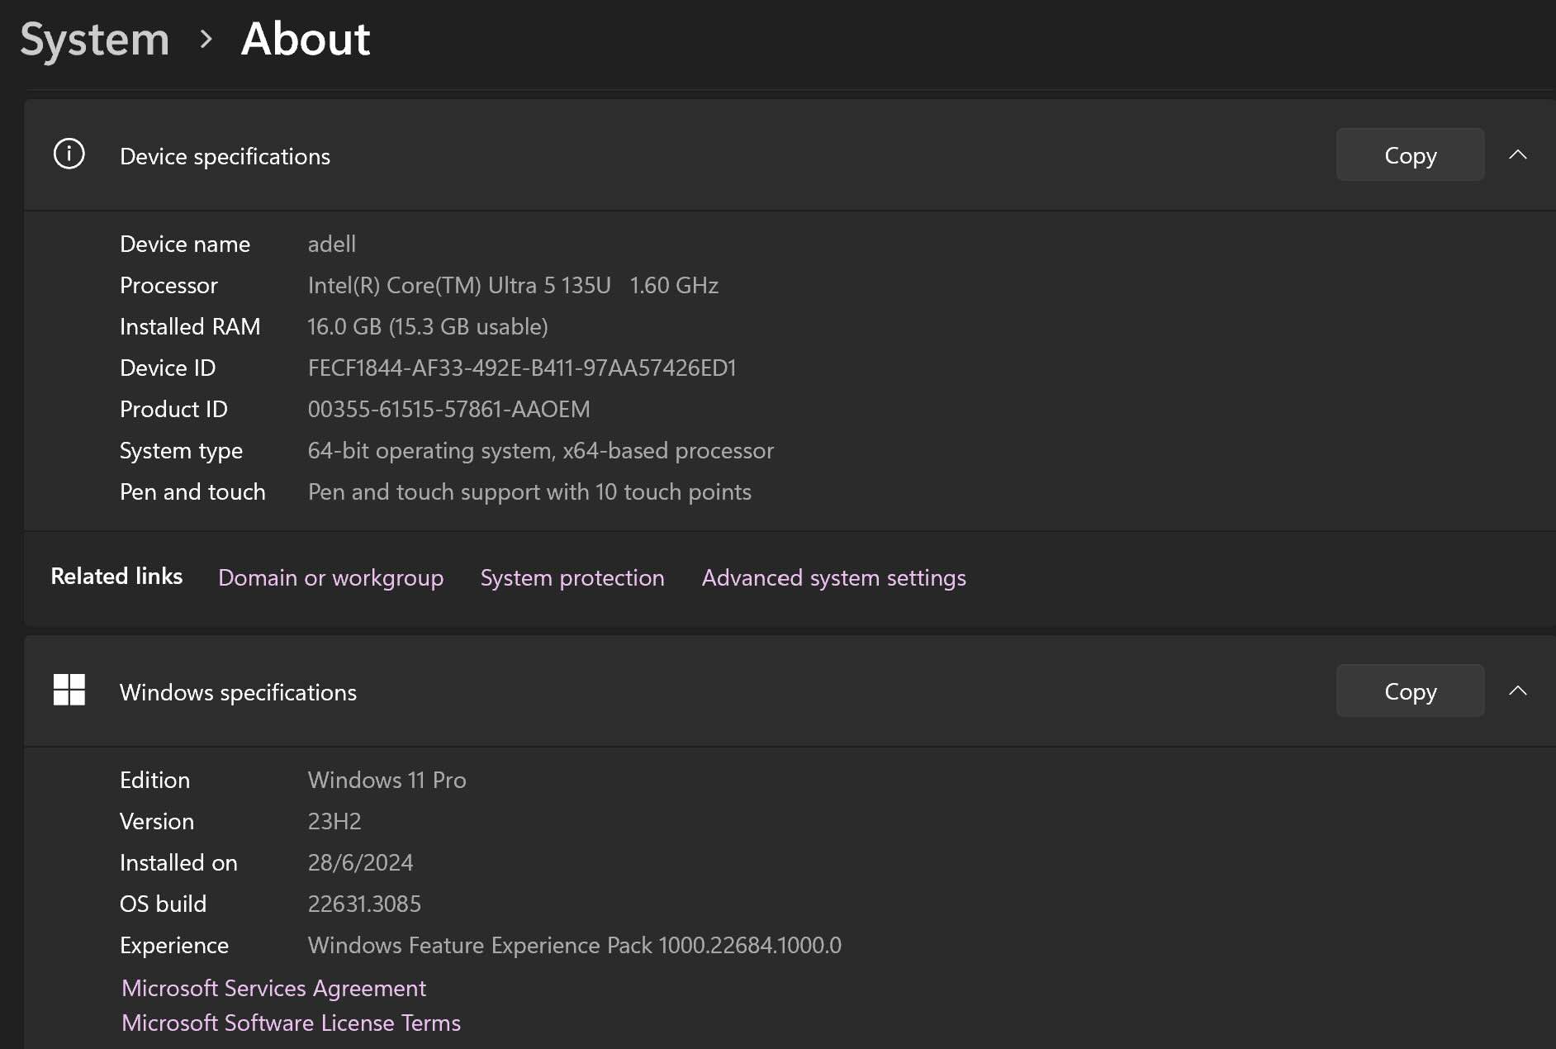Select the Device ID value FECF1844-AF33
Viewport: 1556px width, 1049px height.
522,368
